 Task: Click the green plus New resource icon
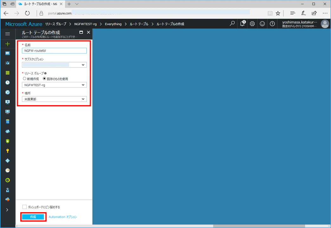pos(8,44)
